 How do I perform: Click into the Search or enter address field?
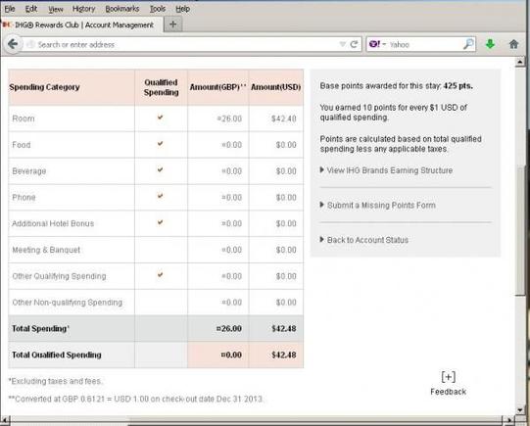click(x=182, y=44)
